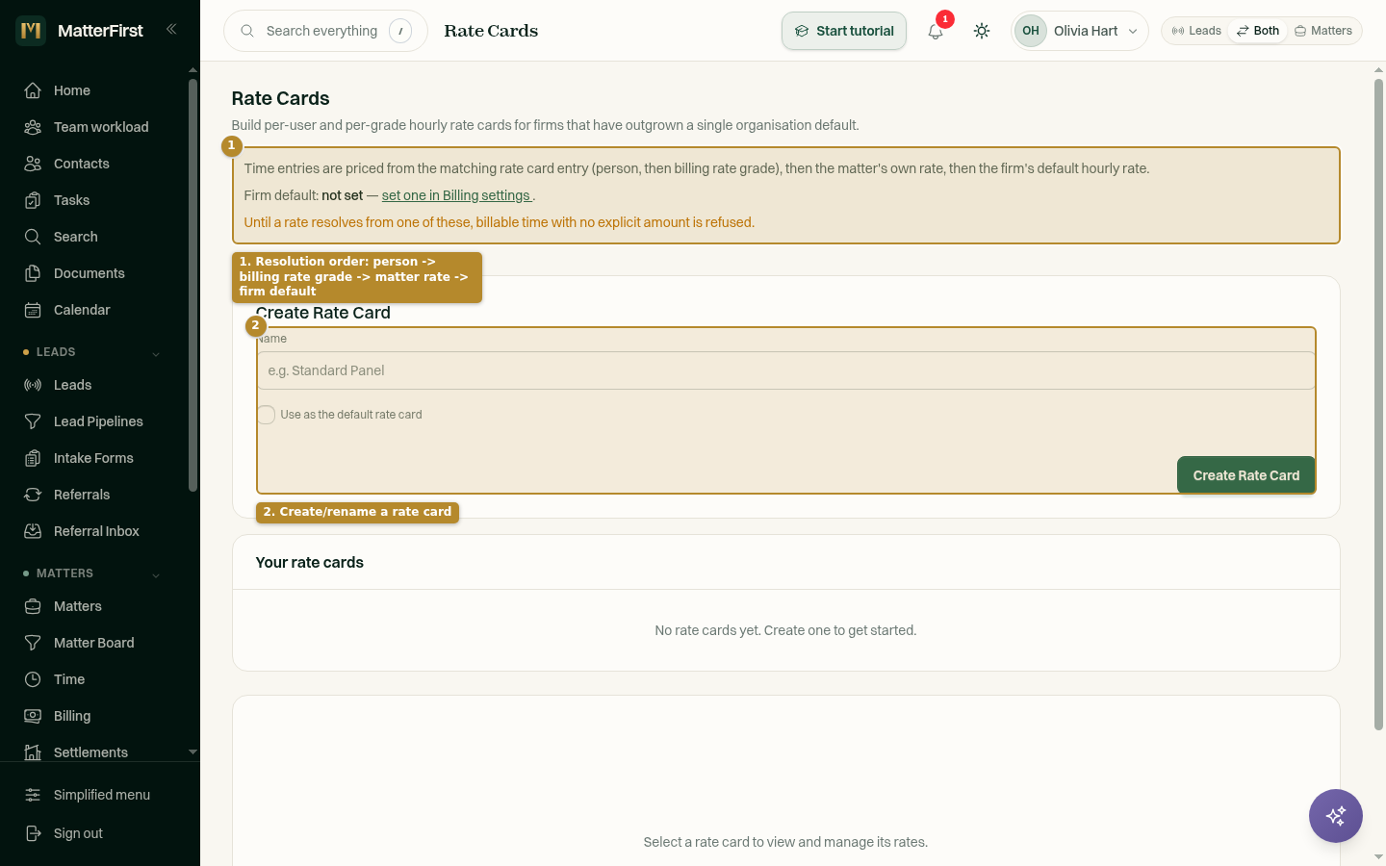This screenshot has height=866, width=1386.
Task: Click the 'Firm default: not set' text
Action: click(303, 195)
